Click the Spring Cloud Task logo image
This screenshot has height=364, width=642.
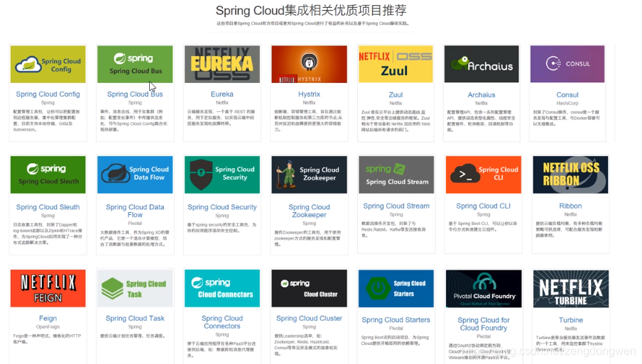pos(135,288)
